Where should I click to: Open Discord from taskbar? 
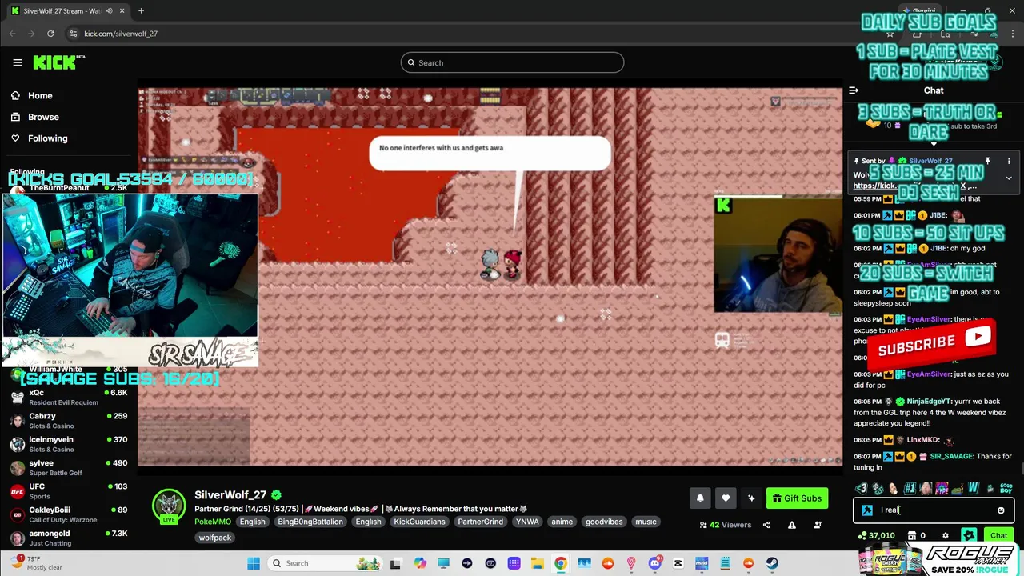[x=654, y=563]
